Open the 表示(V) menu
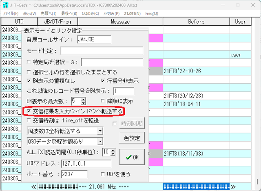 tap(29, 13)
